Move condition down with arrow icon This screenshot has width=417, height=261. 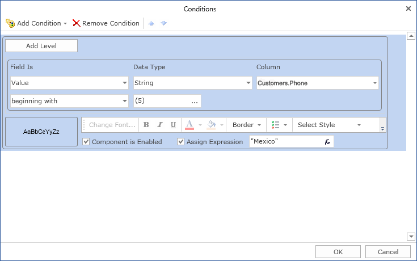point(163,23)
